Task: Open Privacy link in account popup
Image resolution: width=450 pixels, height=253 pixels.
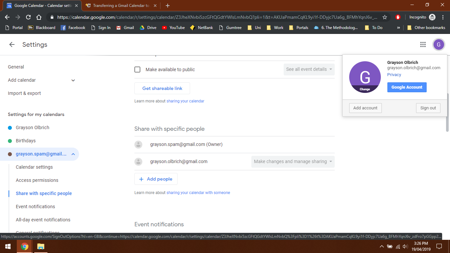Action: [394, 75]
